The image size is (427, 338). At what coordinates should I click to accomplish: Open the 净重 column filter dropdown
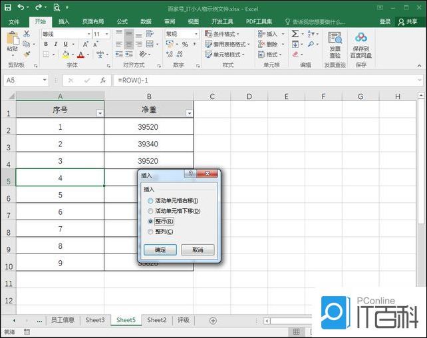pos(189,113)
